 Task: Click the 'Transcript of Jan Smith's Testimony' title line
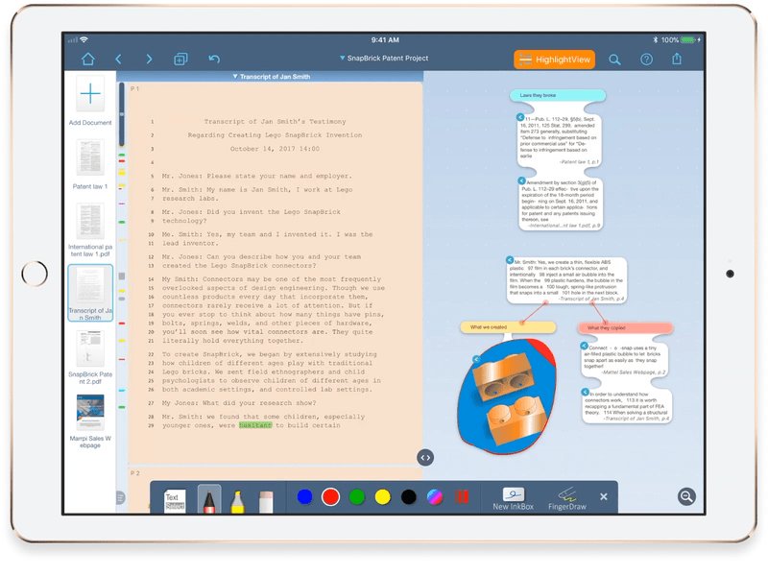coord(275,122)
